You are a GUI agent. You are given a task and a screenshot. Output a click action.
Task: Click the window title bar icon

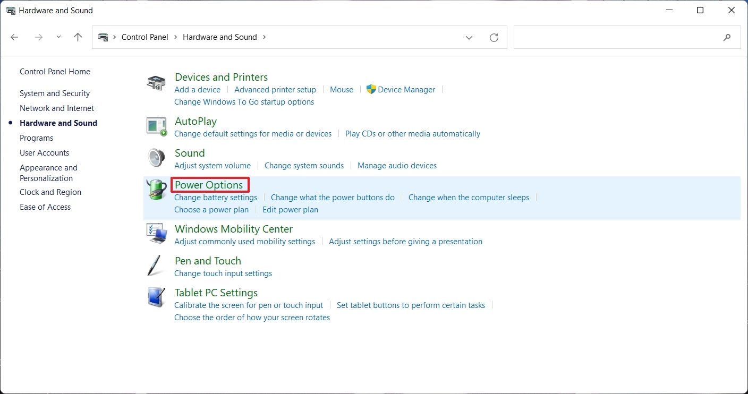(x=11, y=10)
